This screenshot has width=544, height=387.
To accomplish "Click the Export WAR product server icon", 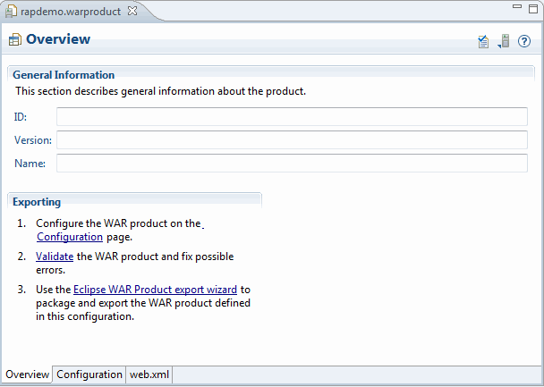I will tap(506, 41).
